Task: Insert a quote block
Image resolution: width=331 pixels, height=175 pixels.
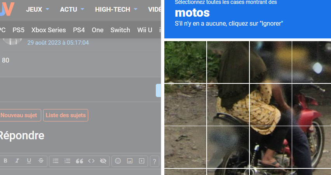Action: (x=79, y=161)
